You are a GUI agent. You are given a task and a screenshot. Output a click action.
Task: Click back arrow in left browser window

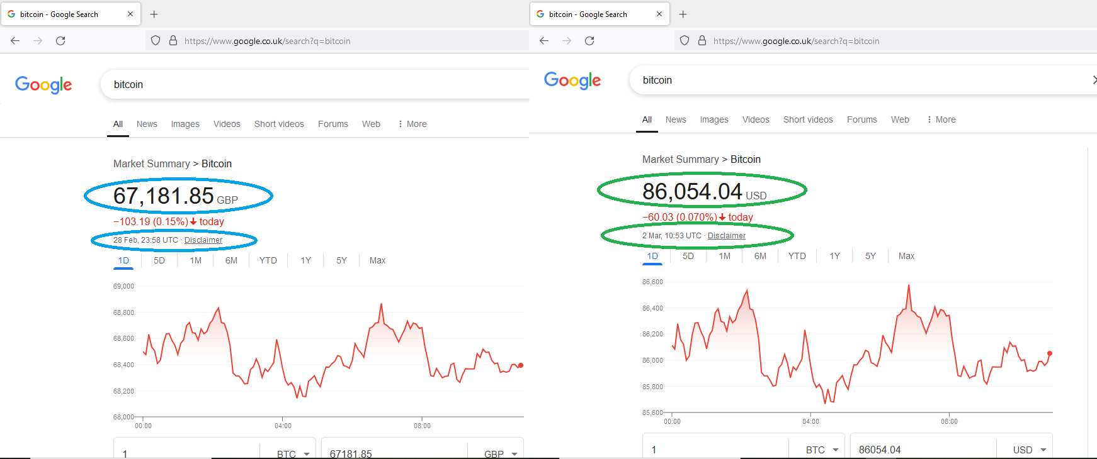click(x=15, y=41)
